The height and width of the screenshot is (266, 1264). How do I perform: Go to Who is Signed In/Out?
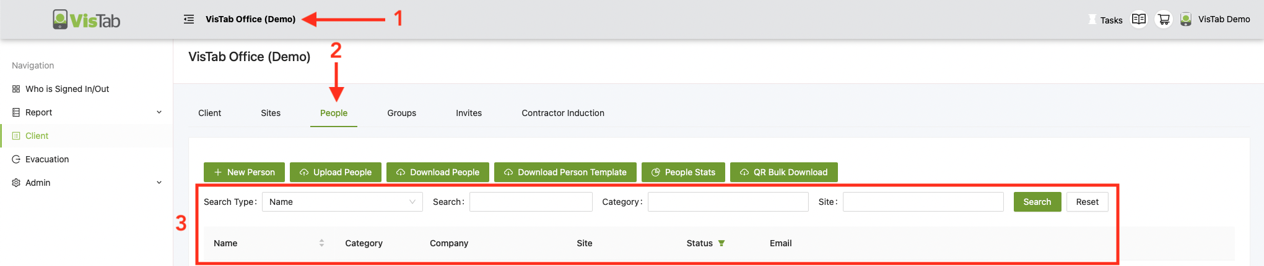click(x=67, y=89)
